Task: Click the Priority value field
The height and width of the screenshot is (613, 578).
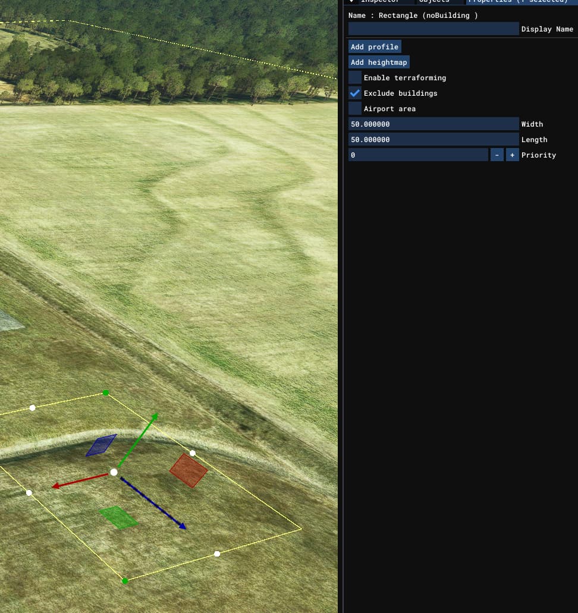Action: (418, 155)
